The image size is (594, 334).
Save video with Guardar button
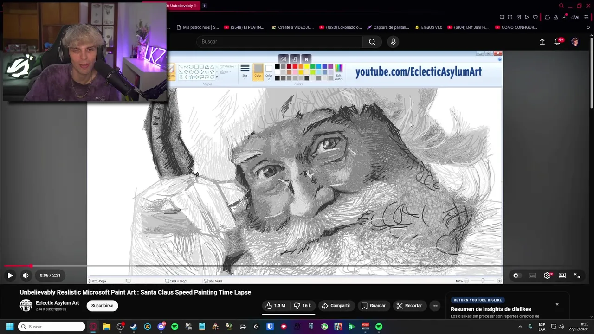374,306
